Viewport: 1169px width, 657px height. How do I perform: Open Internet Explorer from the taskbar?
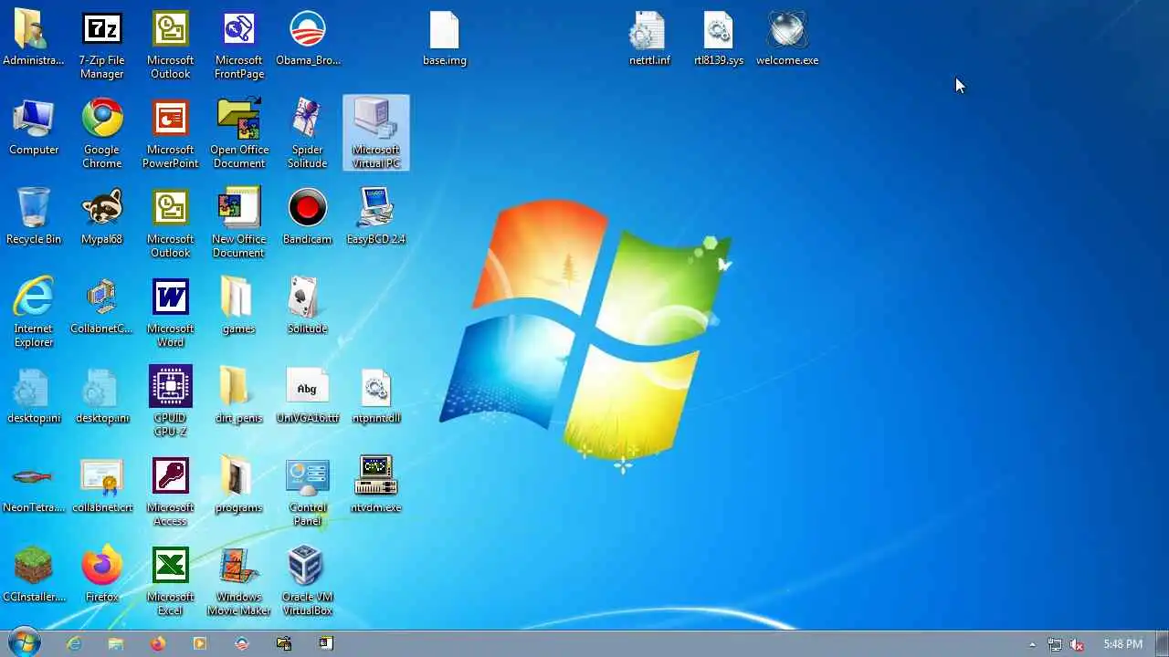[x=74, y=643]
